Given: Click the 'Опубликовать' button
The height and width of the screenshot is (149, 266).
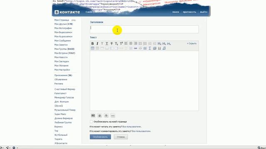Looking at the screenshot, I should (100, 137).
